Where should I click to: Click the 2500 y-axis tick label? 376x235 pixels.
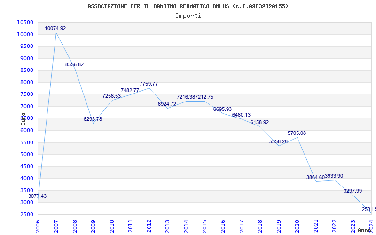pyautogui.click(x=27, y=214)
